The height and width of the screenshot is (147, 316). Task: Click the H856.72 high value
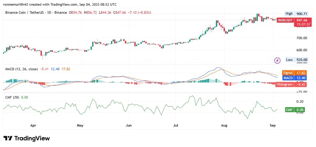pyautogui.click(x=90, y=13)
